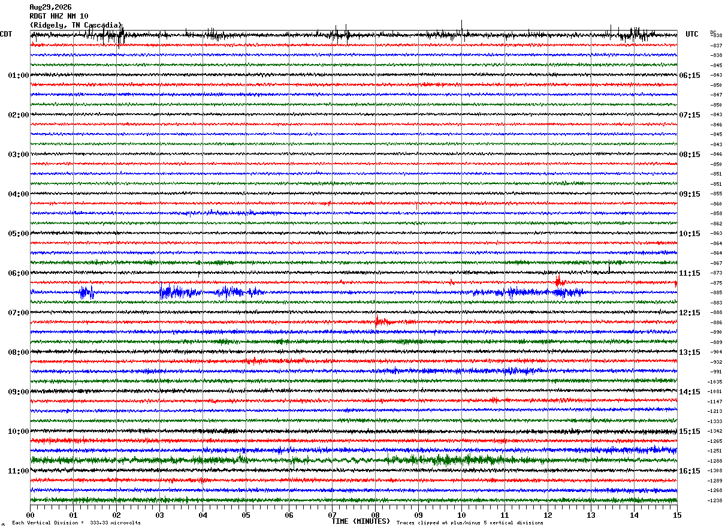Click the (Ridgely, TN Cascadia) location text
The height and width of the screenshot is (531, 725).
pyautogui.click(x=75, y=25)
